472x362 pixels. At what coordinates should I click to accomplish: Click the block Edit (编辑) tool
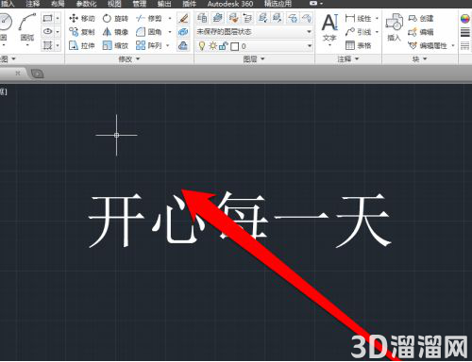point(421,32)
